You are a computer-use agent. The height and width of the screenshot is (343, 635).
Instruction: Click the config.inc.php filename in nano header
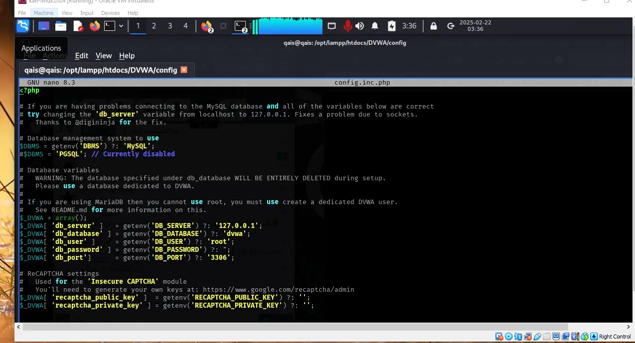click(x=362, y=82)
